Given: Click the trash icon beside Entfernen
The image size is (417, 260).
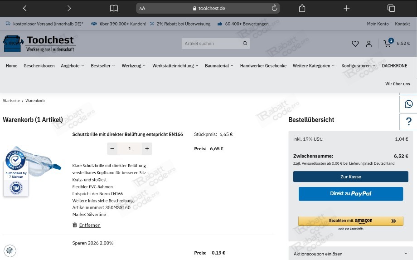Looking at the screenshot, I should (x=75, y=225).
